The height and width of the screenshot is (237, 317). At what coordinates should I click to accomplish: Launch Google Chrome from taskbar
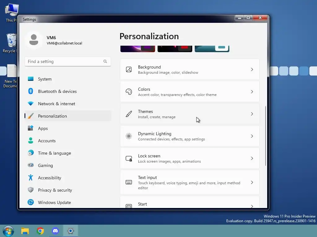pos(40,231)
